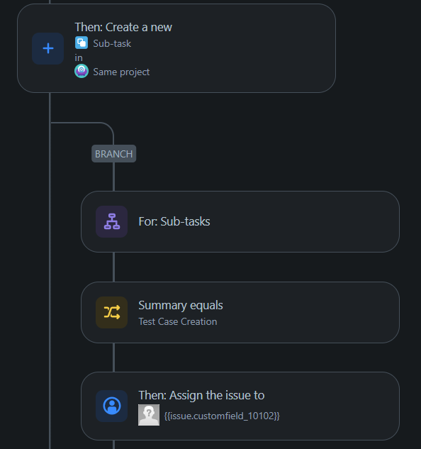The width and height of the screenshot is (421, 449).
Task: Click the blue assign user icon
Action: [111, 406]
